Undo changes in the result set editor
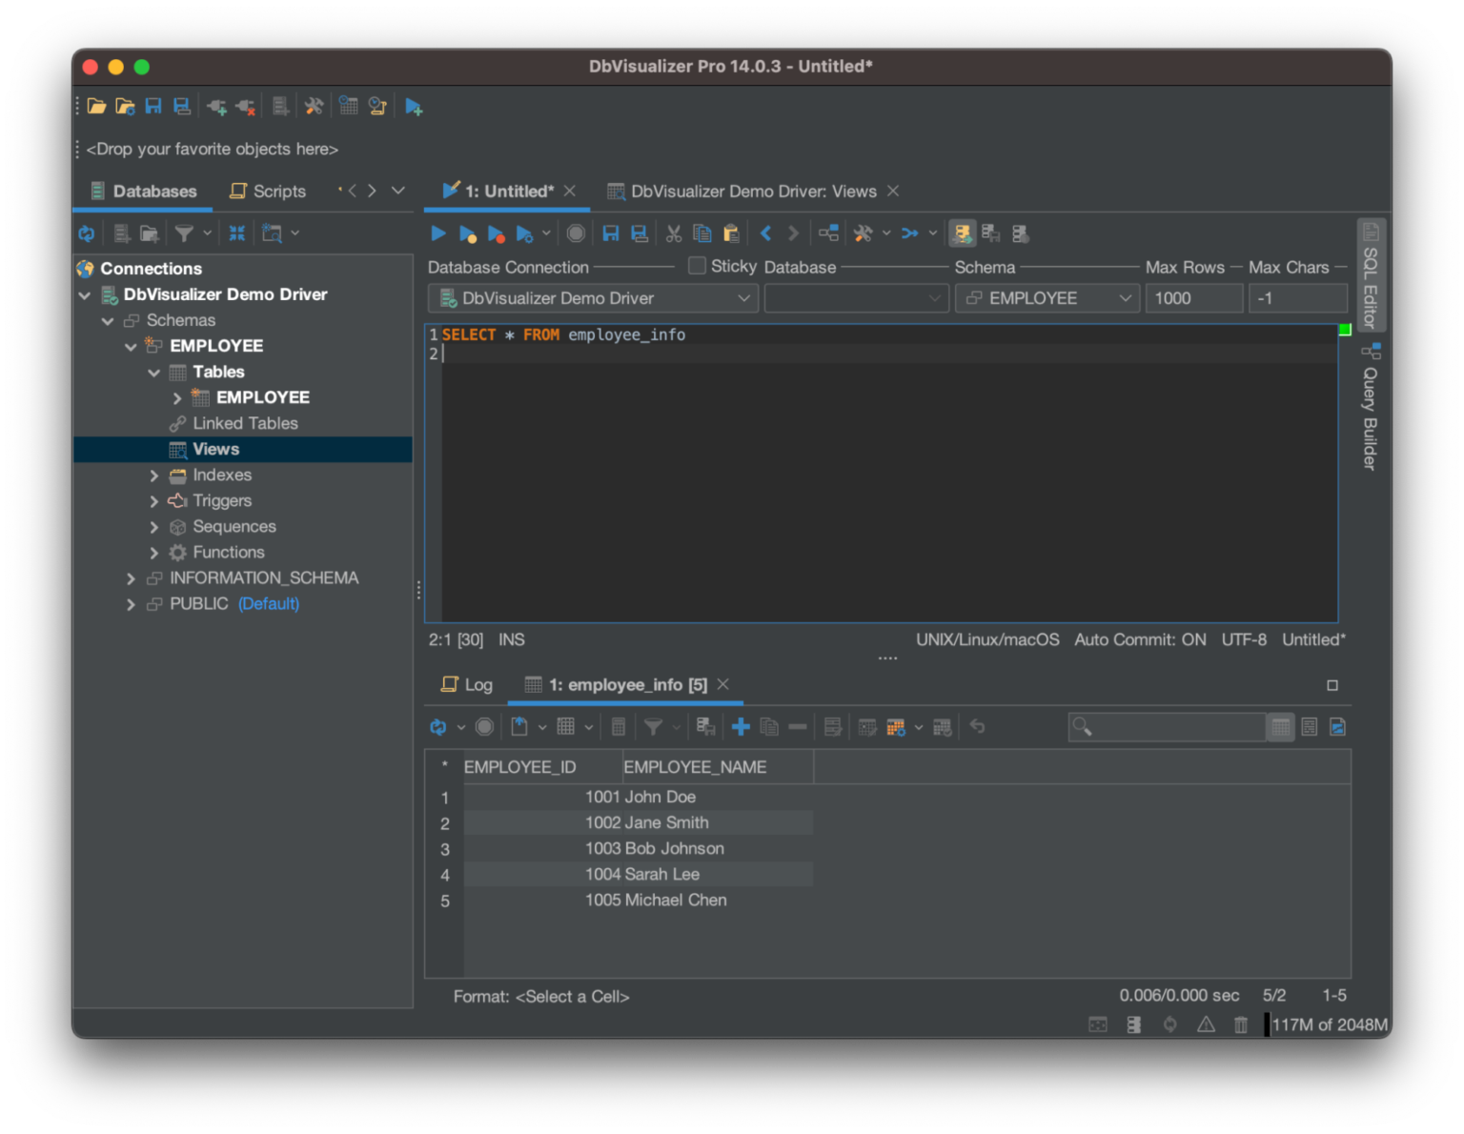The height and width of the screenshot is (1134, 1464). click(x=977, y=726)
